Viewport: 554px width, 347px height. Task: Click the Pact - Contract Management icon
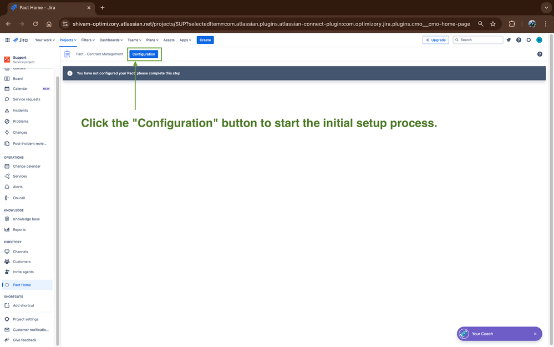click(x=67, y=54)
